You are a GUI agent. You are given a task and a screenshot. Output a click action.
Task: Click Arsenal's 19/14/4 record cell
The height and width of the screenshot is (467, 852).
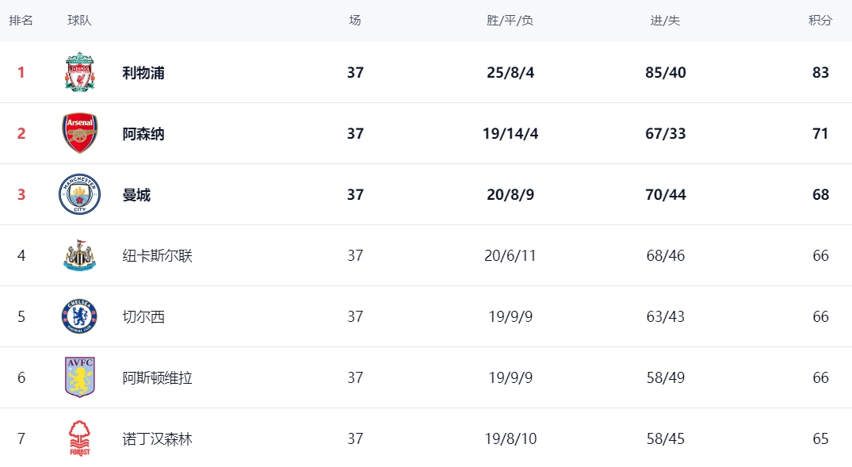coord(510,134)
